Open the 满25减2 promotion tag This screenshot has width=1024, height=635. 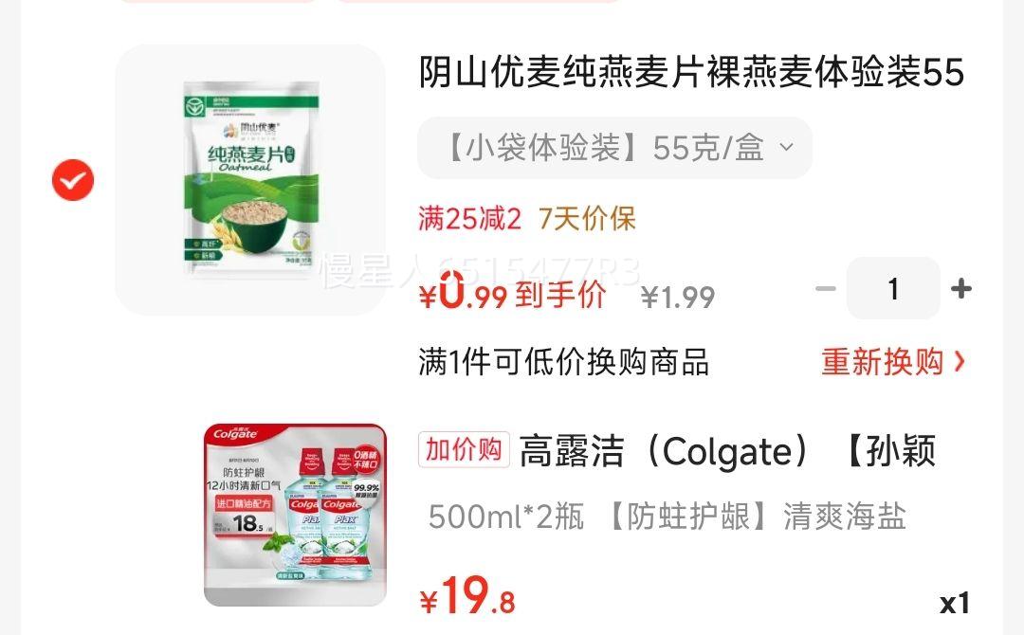(x=469, y=219)
